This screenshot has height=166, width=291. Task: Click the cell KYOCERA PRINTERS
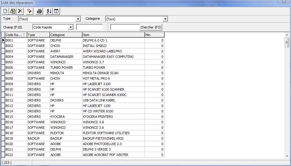(x=113, y=117)
